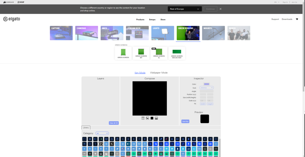The height and width of the screenshot is (157, 305).
Task: Pick the dark navy toggle icon with green switch
Action: pyautogui.click(x=101, y=139)
